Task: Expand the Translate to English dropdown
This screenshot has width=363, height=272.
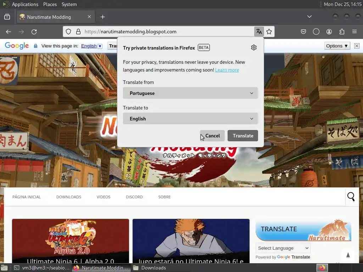Action: 190,118
